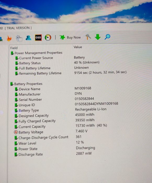Click the Buy Now label

74,37
